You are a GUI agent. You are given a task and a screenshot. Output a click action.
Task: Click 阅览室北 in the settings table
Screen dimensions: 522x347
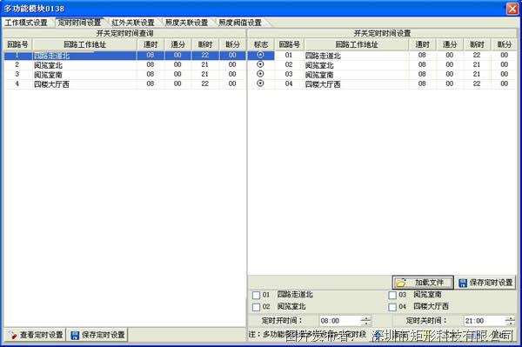click(x=319, y=65)
